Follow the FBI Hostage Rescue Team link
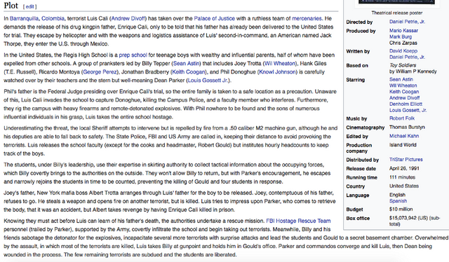Image resolution: width=449 pixels, height=262 pixels. pos(298,221)
